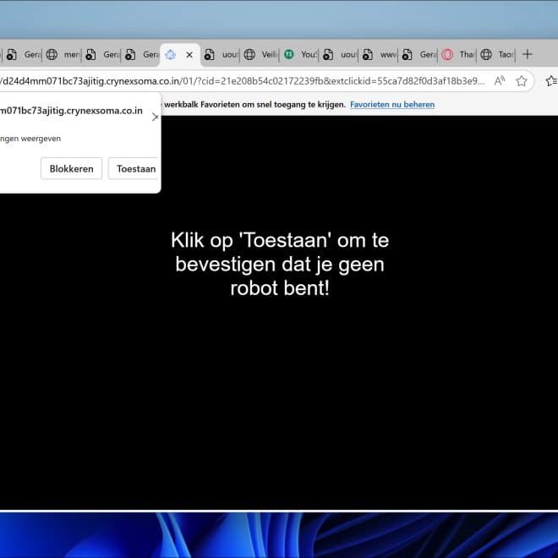Screen dimensions: 558x558
Task: Switch to the 'wwv' tab
Action: pyautogui.click(x=379, y=54)
